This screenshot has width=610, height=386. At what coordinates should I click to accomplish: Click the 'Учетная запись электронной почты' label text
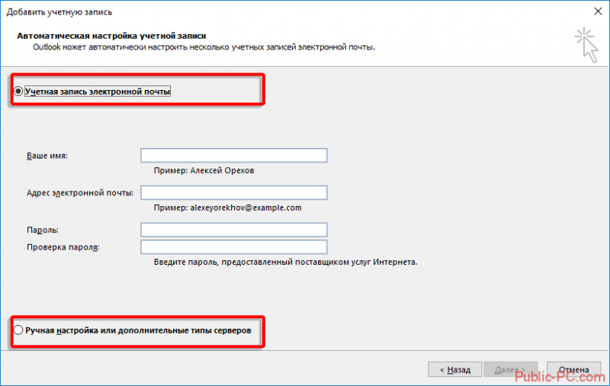coord(98,92)
